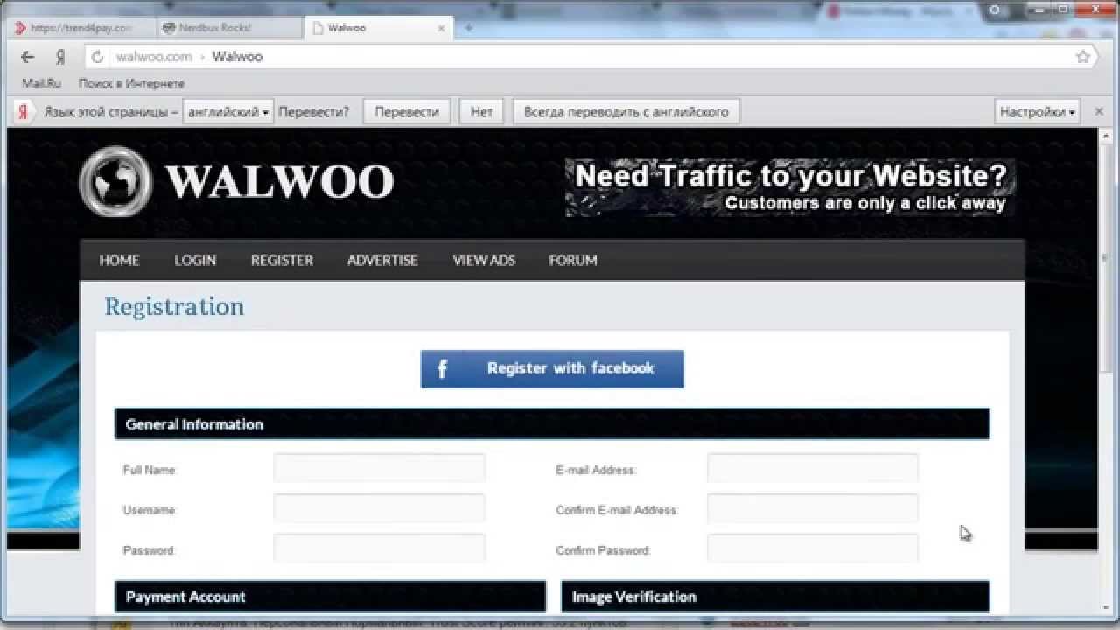The image size is (1120, 630).
Task: Click the browser address bar showing walwoo.com
Action: (x=591, y=57)
